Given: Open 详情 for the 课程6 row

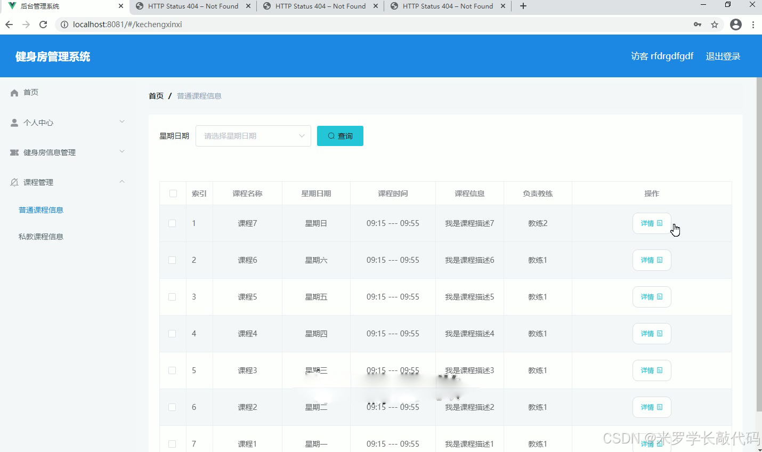Looking at the screenshot, I should [651, 260].
